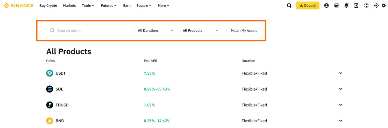The image size is (388, 128).
Task: Open the notifications bell
Action: [346, 5]
